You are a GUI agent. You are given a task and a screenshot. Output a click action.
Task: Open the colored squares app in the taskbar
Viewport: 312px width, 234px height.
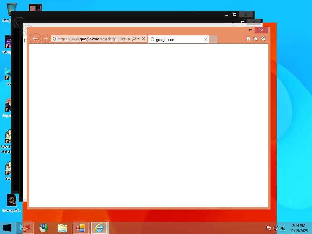80,228
